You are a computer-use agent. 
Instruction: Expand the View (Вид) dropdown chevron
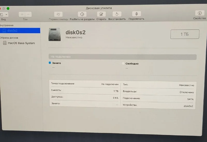point(6,15)
